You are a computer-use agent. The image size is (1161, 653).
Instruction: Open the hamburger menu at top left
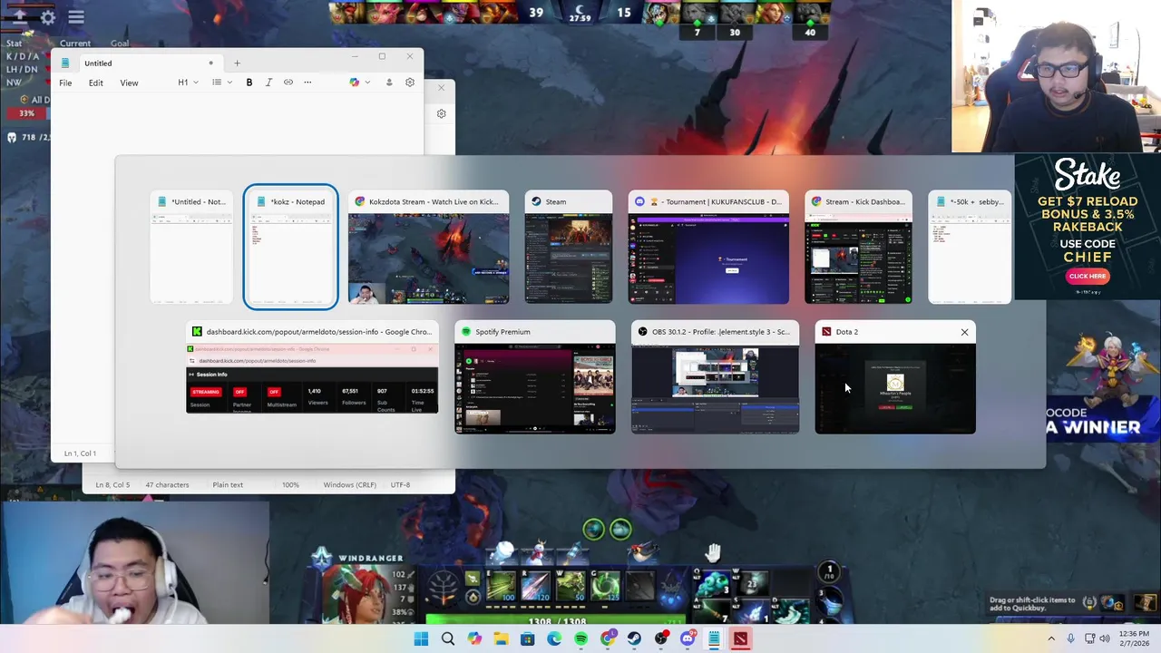tap(76, 16)
